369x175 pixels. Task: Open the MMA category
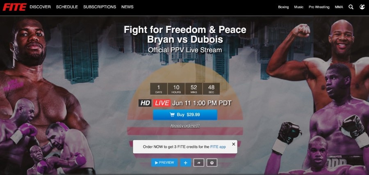pyautogui.click(x=339, y=7)
